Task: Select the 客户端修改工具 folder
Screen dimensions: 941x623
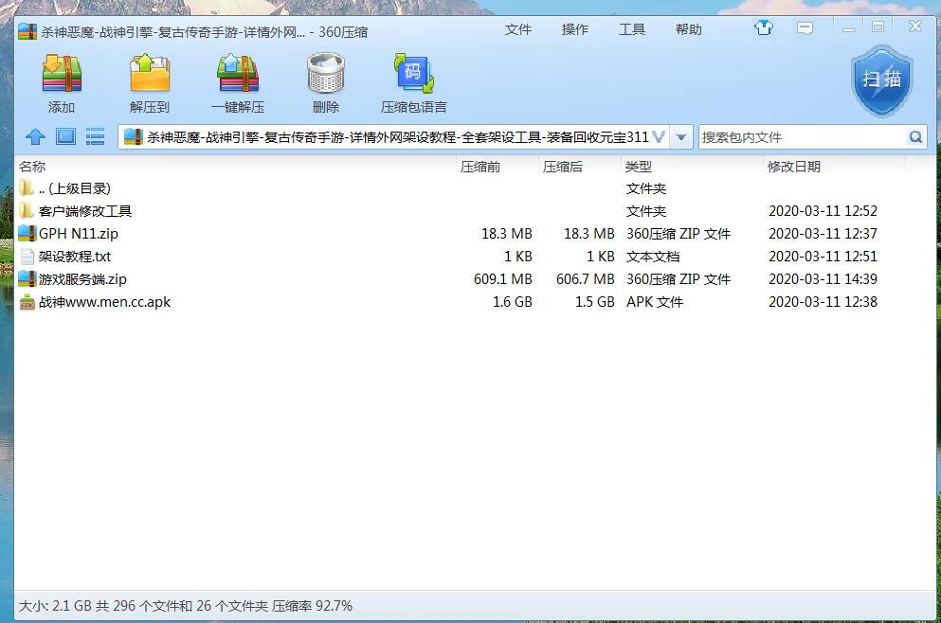Action: pyautogui.click(x=84, y=211)
